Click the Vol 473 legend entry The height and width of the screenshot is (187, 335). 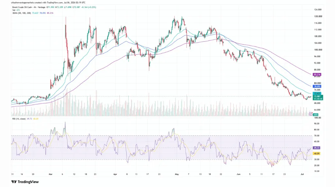coord(16,10)
